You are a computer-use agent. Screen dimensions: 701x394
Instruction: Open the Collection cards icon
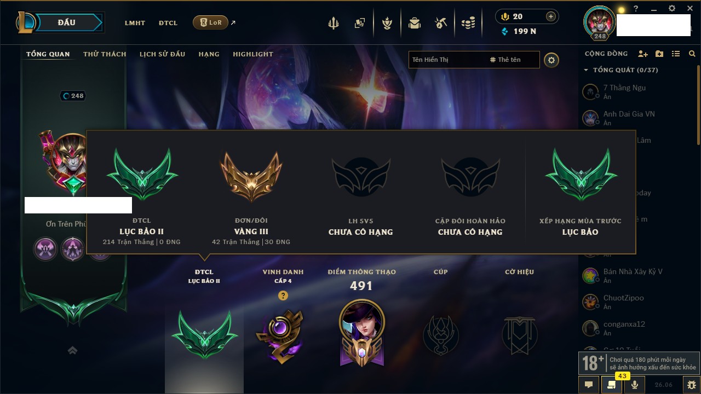tap(360, 23)
